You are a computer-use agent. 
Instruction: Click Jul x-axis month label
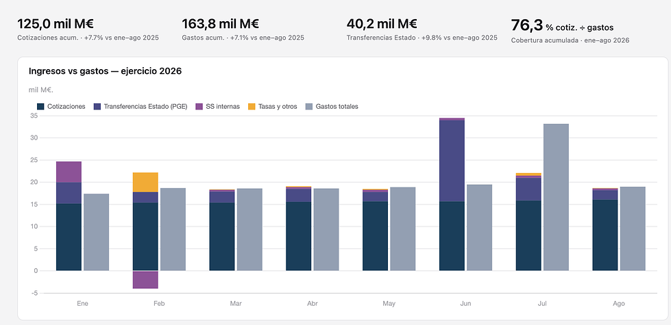pyautogui.click(x=542, y=304)
